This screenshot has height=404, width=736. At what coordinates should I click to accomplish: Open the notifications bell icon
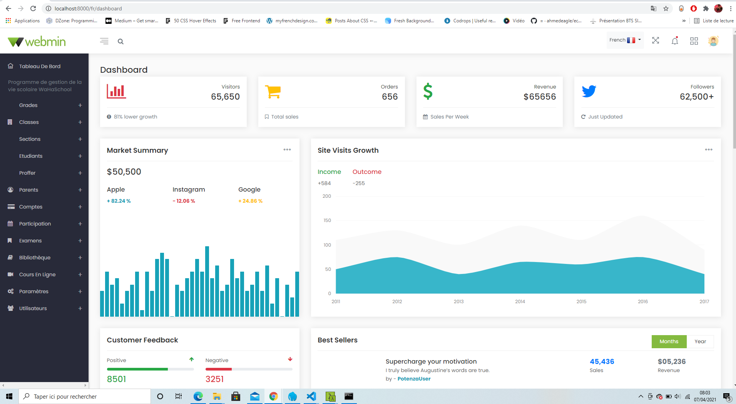675,41
